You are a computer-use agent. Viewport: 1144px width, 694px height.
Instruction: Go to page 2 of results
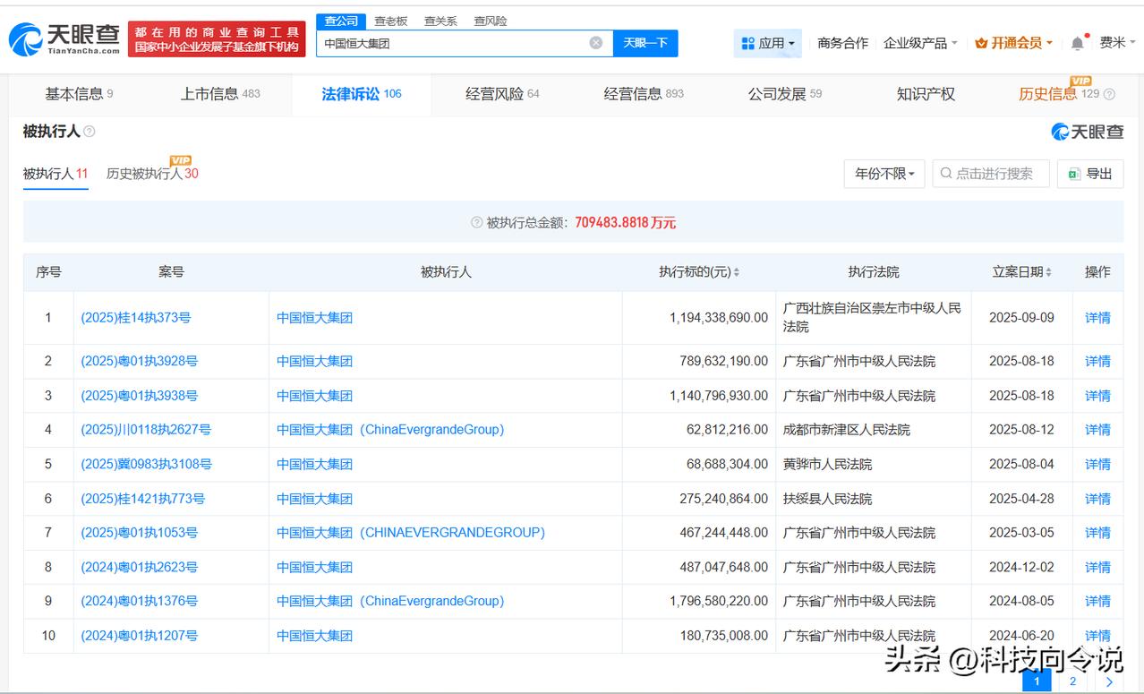(x=1072, y=681)
